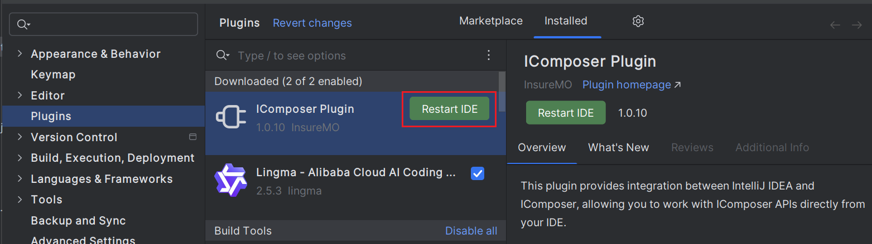Screen dimensions: 872x244
Task: Open the What's New tab
Action: [x=619, y=147]
